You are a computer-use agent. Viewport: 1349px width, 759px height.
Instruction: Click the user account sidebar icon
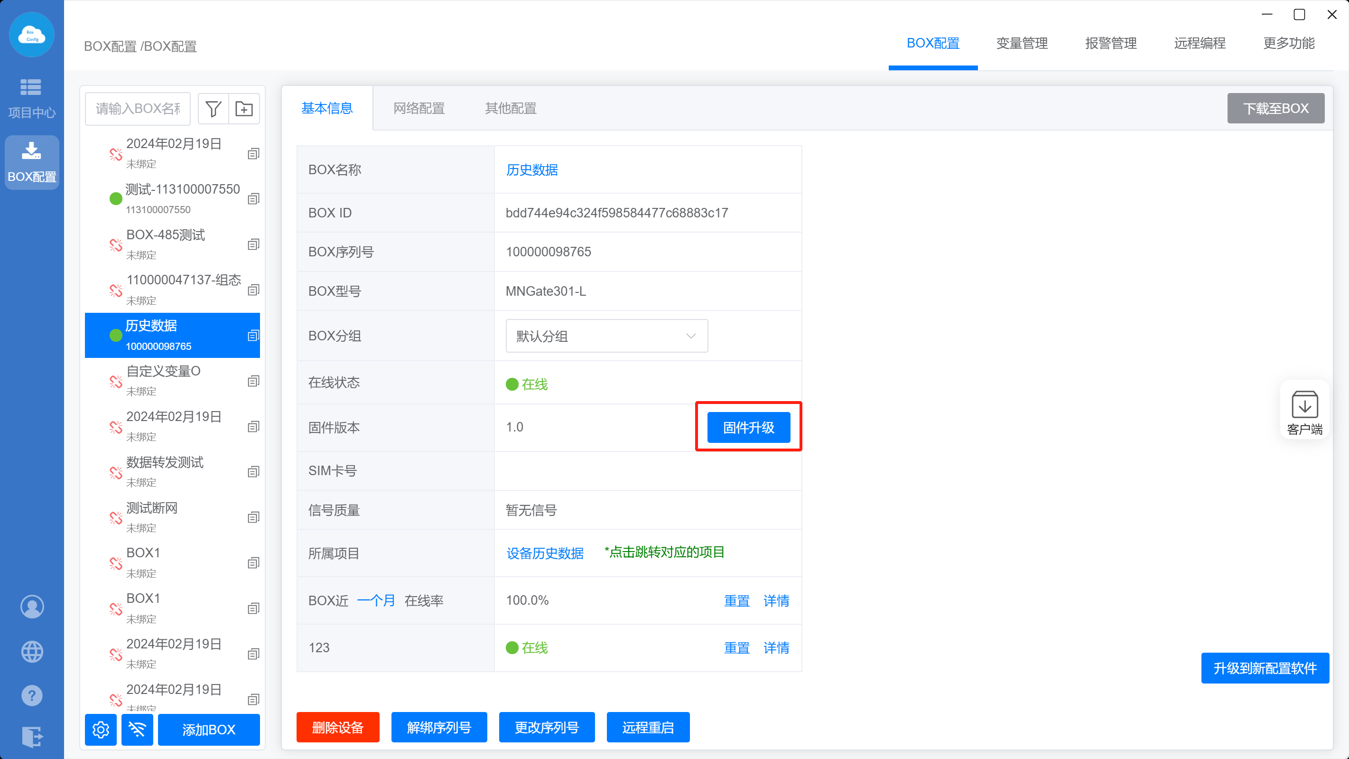click(x=32, y=607)
